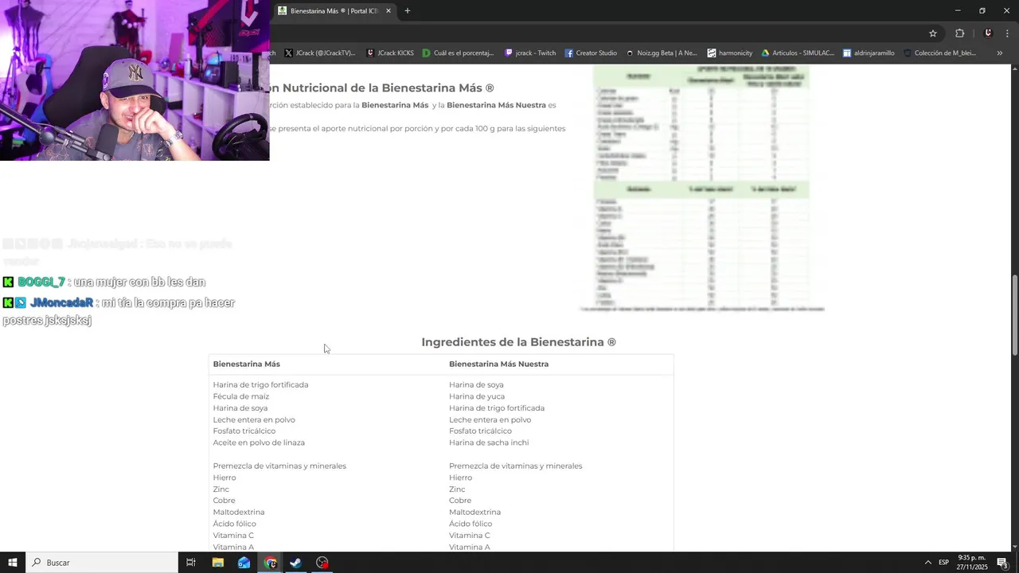
Task: Select 'Harina de soya' in Más Nuestra column
Action: pyautogui.click(x=476, y=385)
